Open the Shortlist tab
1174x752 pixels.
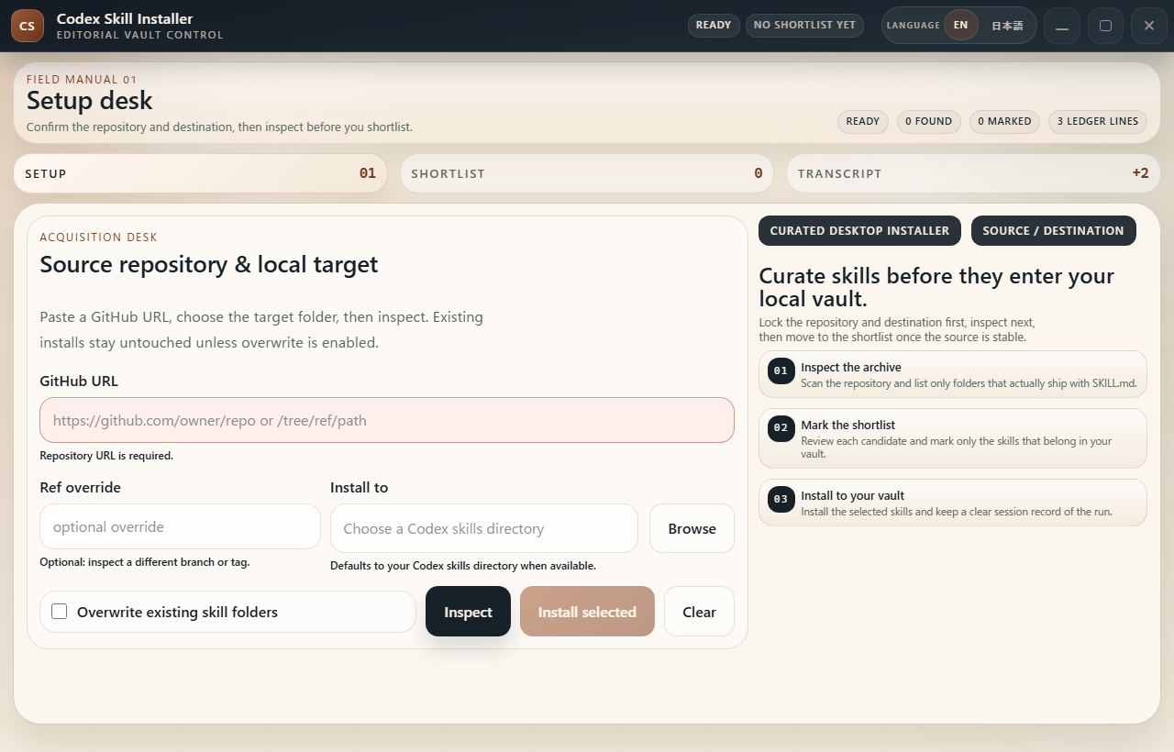587,173
